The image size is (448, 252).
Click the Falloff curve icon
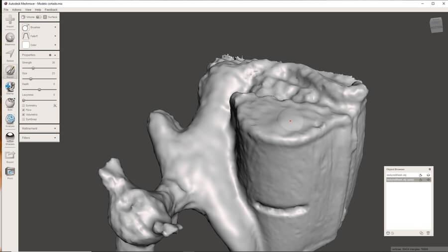(x=26, y=36)
